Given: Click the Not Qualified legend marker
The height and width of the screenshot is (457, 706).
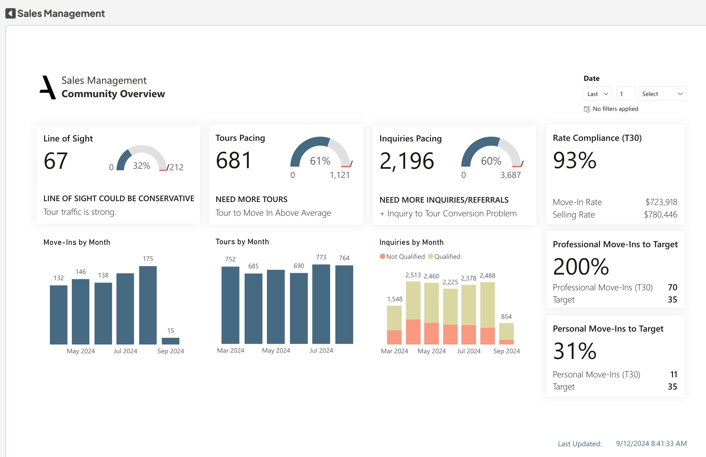Looking at the screenshot, I should tap(382, 256).
